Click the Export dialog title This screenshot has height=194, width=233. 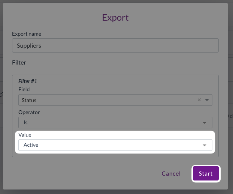pyautogui.click(x=115, y=18)
